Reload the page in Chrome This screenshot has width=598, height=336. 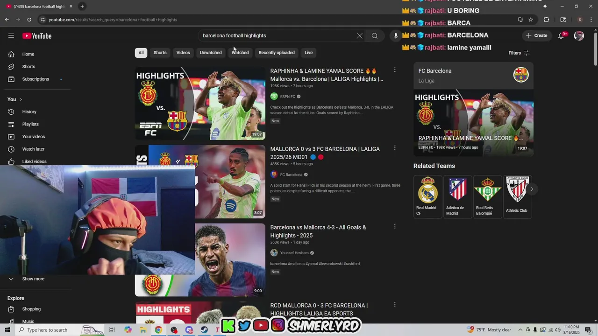tap(29, 20)
